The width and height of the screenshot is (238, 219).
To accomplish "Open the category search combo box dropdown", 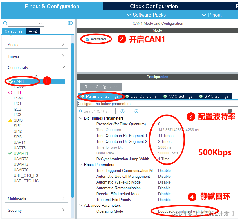I will pyautogui.click(x=40, y=23).
